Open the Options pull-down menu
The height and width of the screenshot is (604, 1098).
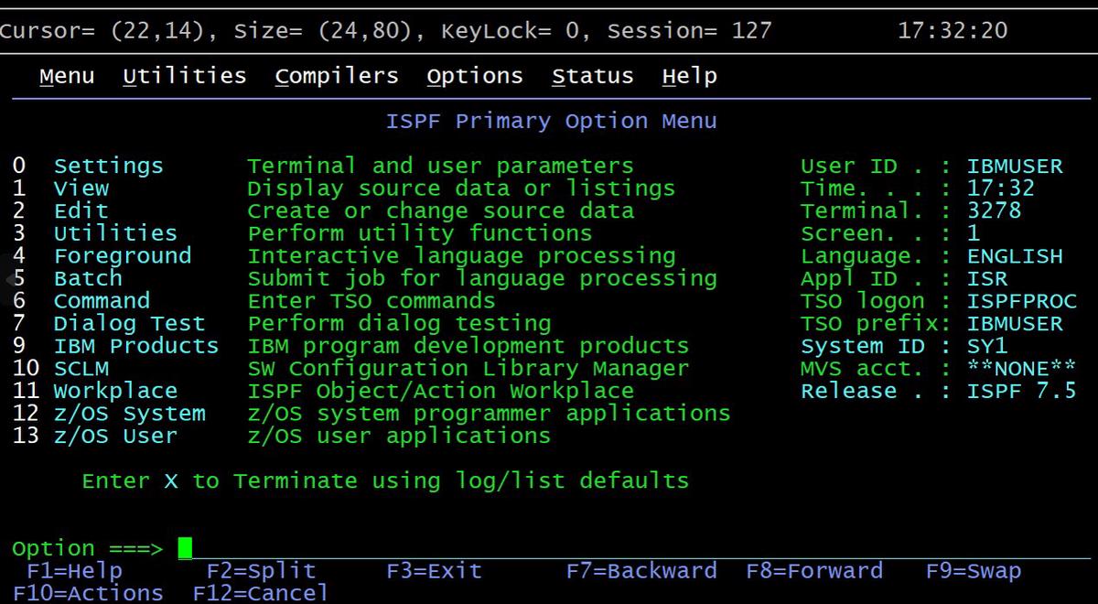click(x=474, y=76)
